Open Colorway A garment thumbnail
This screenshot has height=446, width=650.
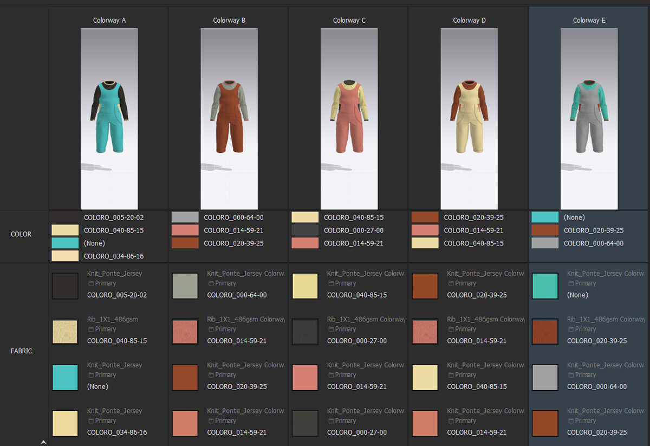pyautogui.click(x=109, y=119)
